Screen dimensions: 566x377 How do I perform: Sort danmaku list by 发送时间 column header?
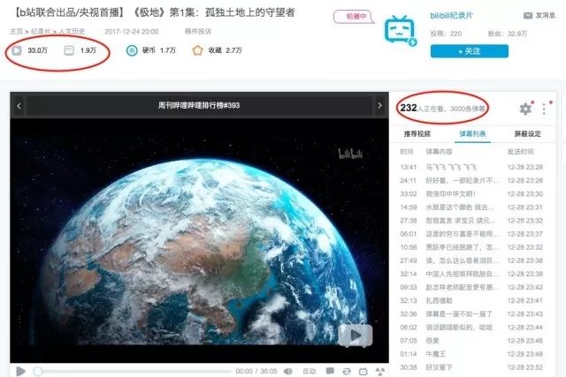point(520,152)
